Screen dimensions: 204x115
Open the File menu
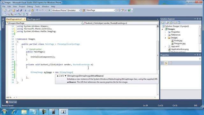(x=4, y=6)
